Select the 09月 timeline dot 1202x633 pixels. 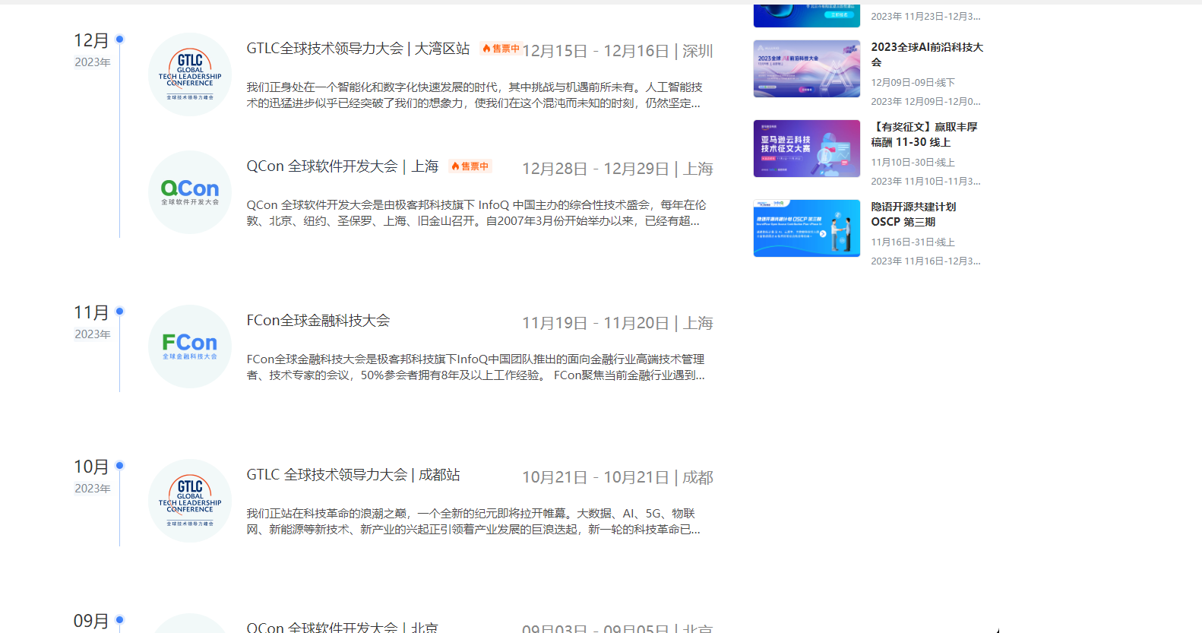coord(119,620)
